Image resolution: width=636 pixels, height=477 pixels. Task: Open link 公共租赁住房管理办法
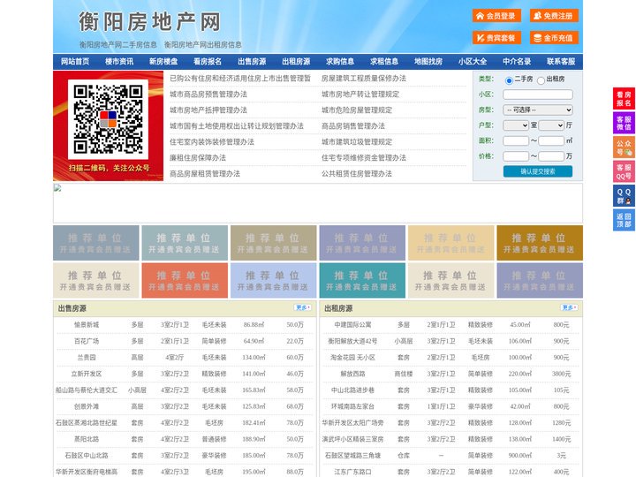coord(357,174)
